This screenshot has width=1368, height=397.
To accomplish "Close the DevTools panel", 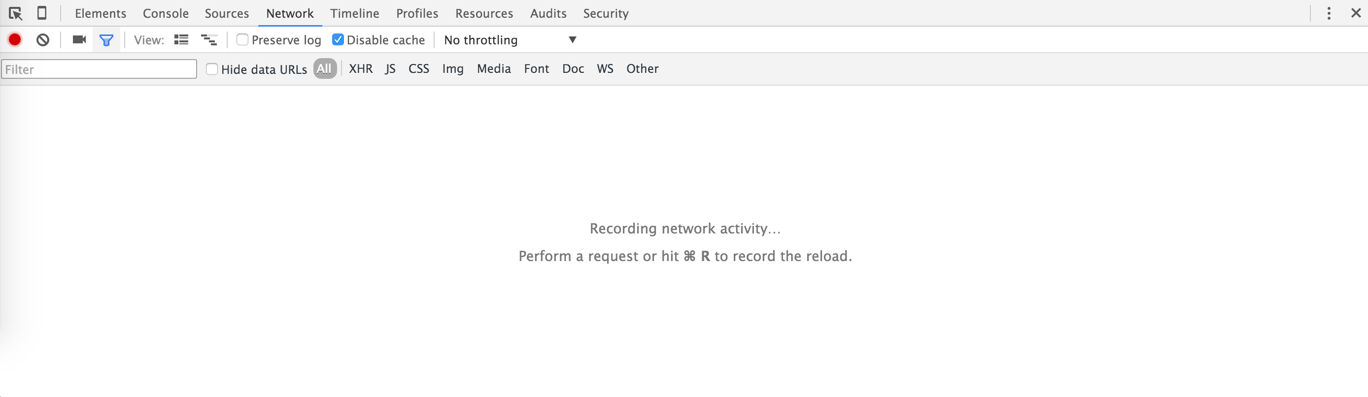I will pos(1356,13).
